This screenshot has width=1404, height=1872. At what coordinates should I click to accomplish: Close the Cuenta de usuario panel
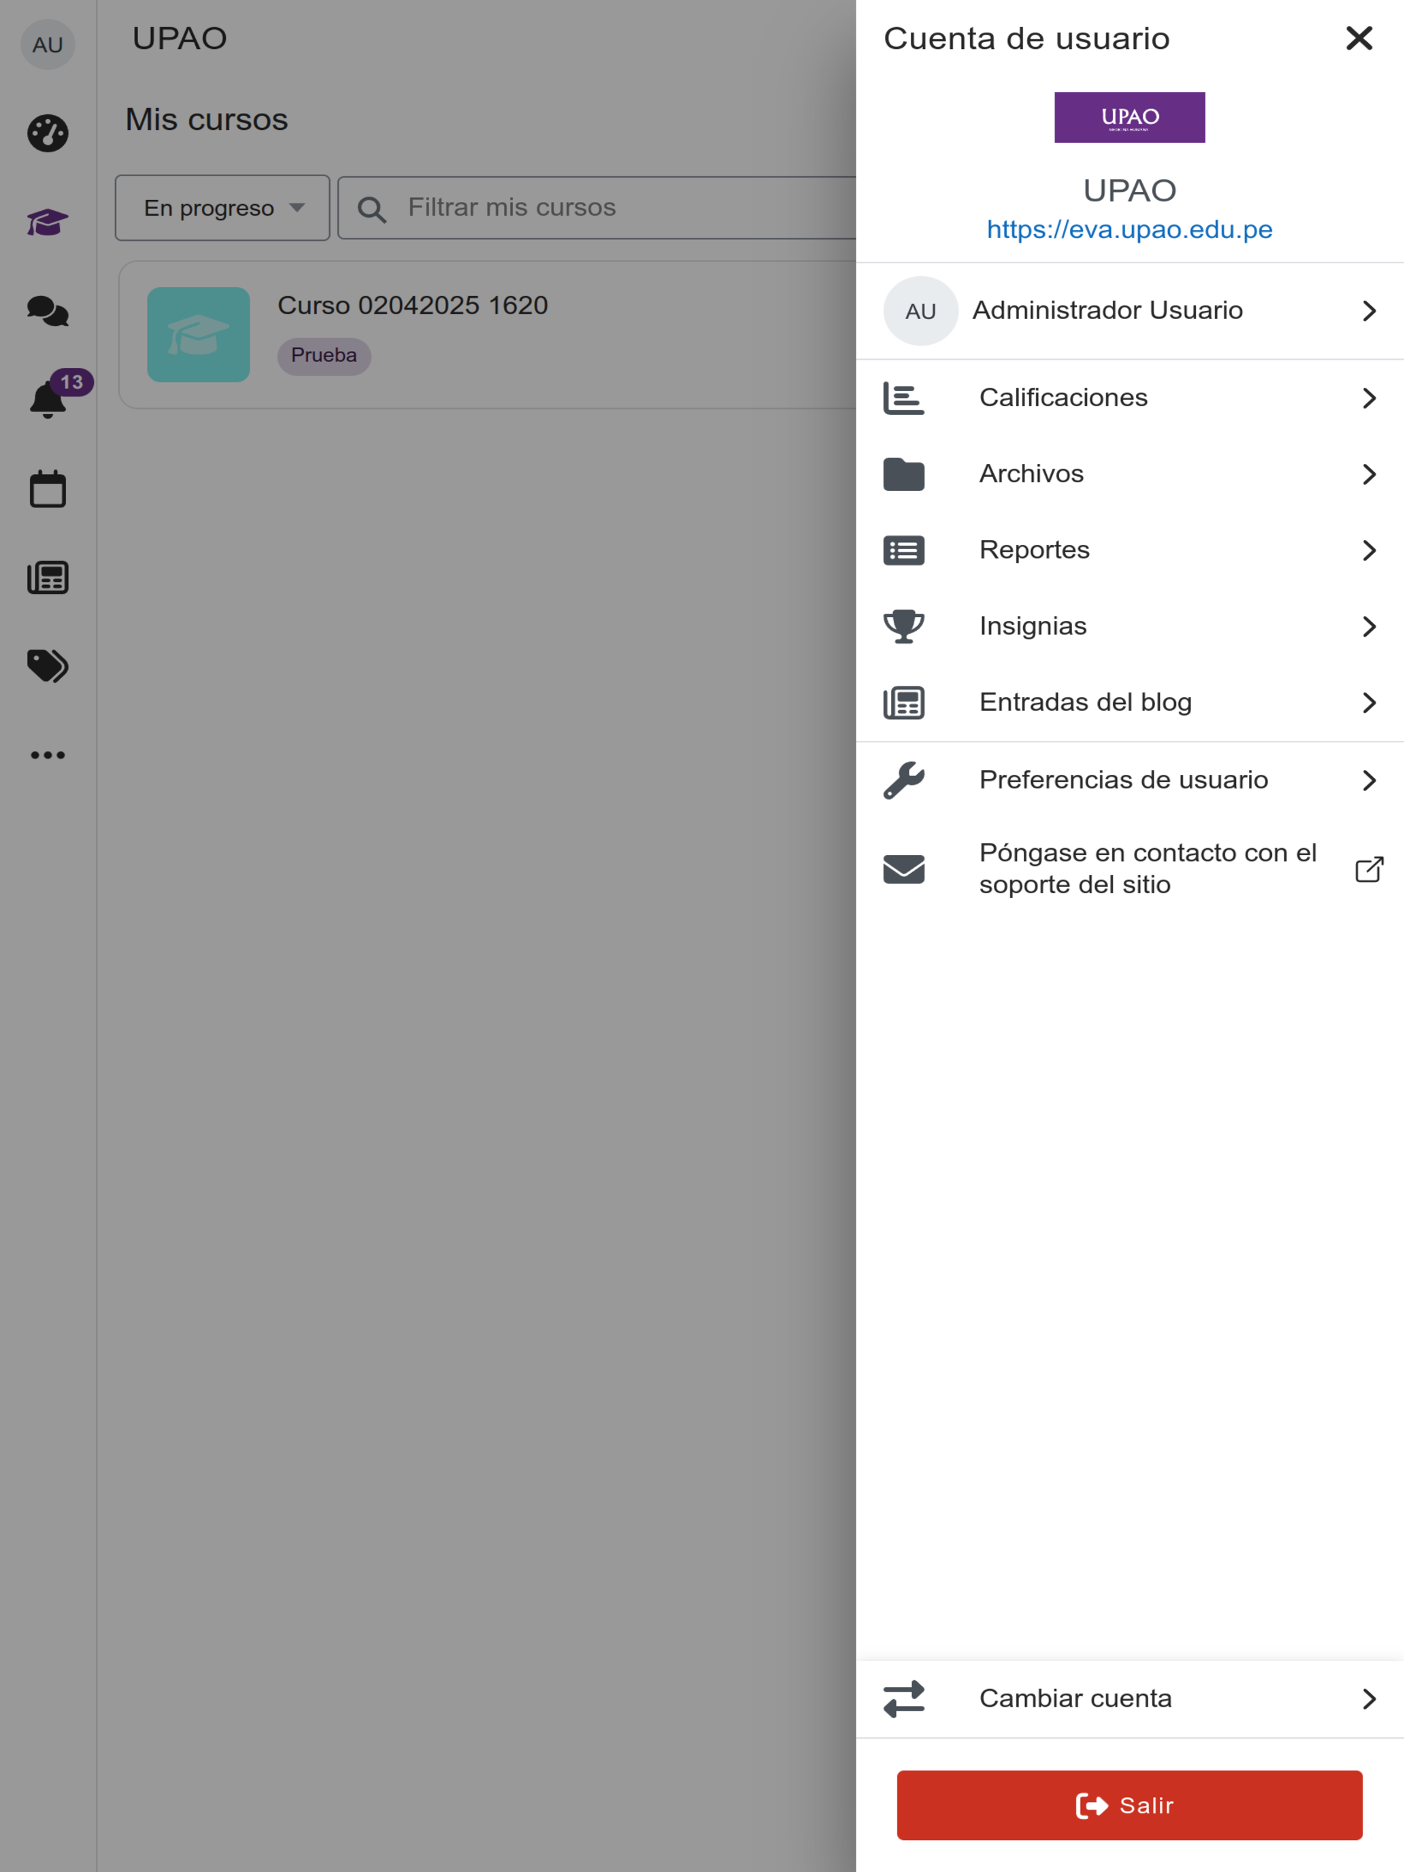[x=1359, y=38]
